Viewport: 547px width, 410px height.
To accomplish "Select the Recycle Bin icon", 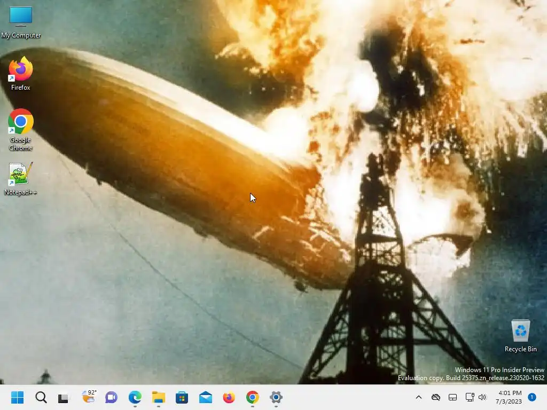I will coord(520,336).
